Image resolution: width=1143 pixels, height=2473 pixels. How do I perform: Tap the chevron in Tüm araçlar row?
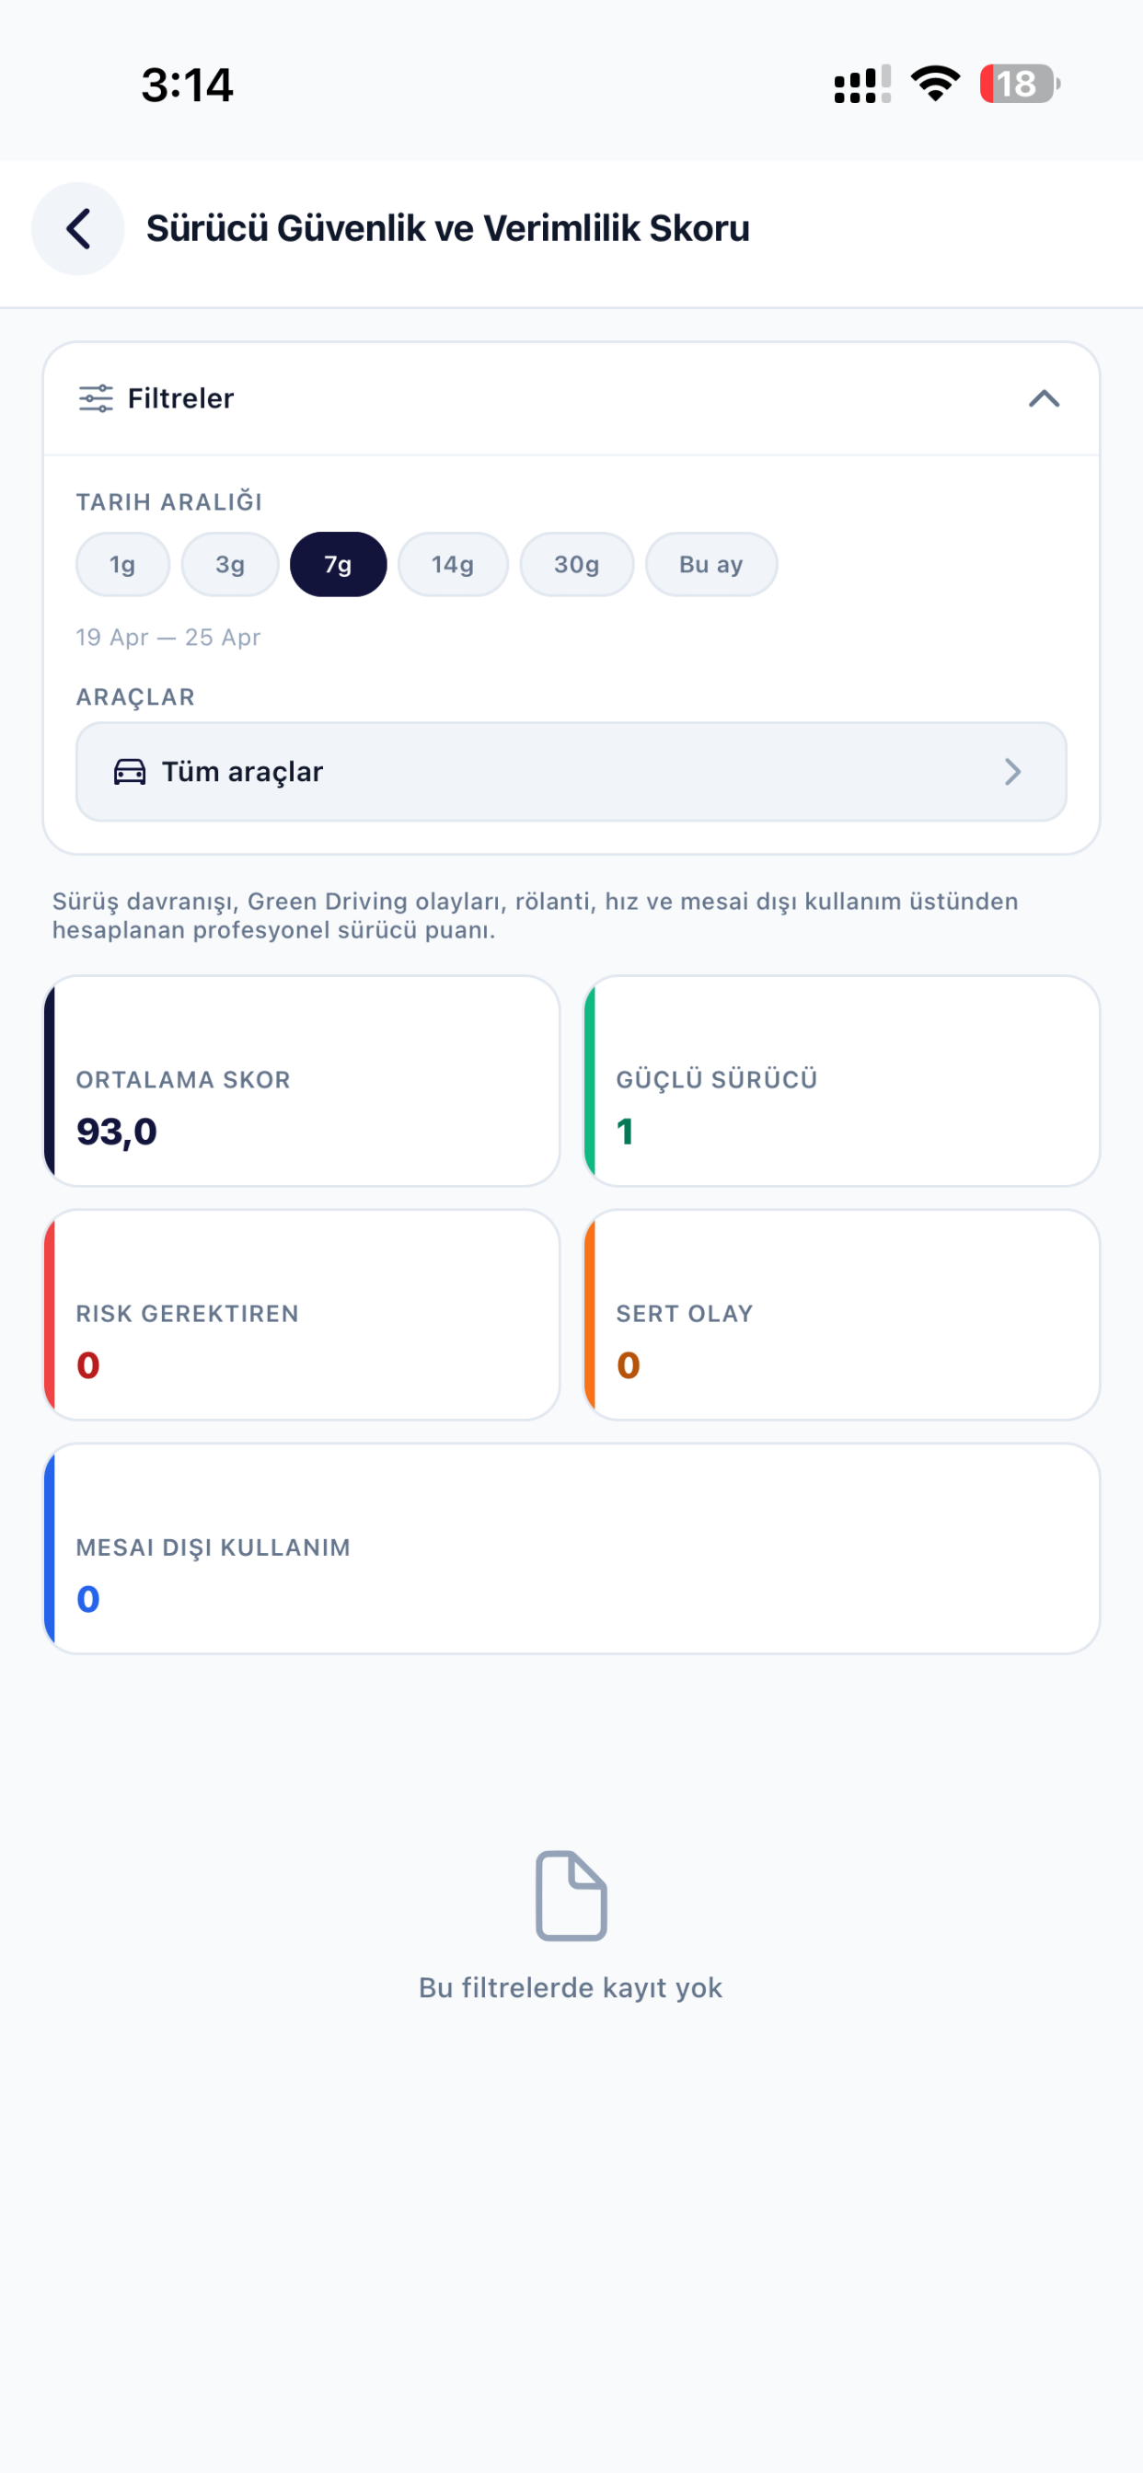(1012, 772)
